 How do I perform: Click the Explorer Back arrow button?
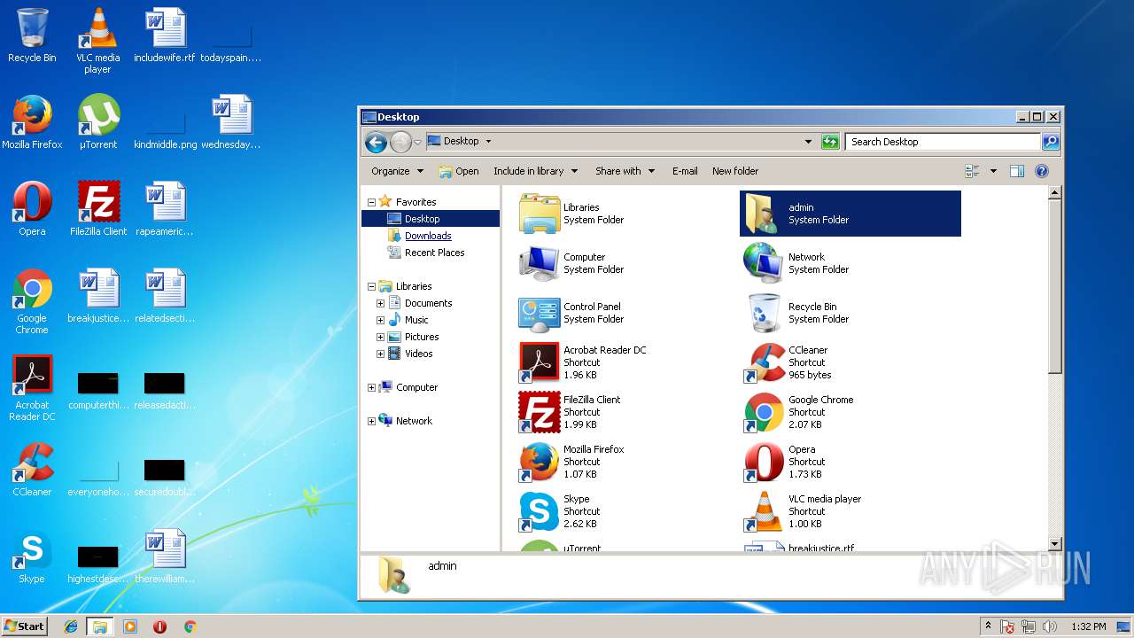click(x=376, y=142)
